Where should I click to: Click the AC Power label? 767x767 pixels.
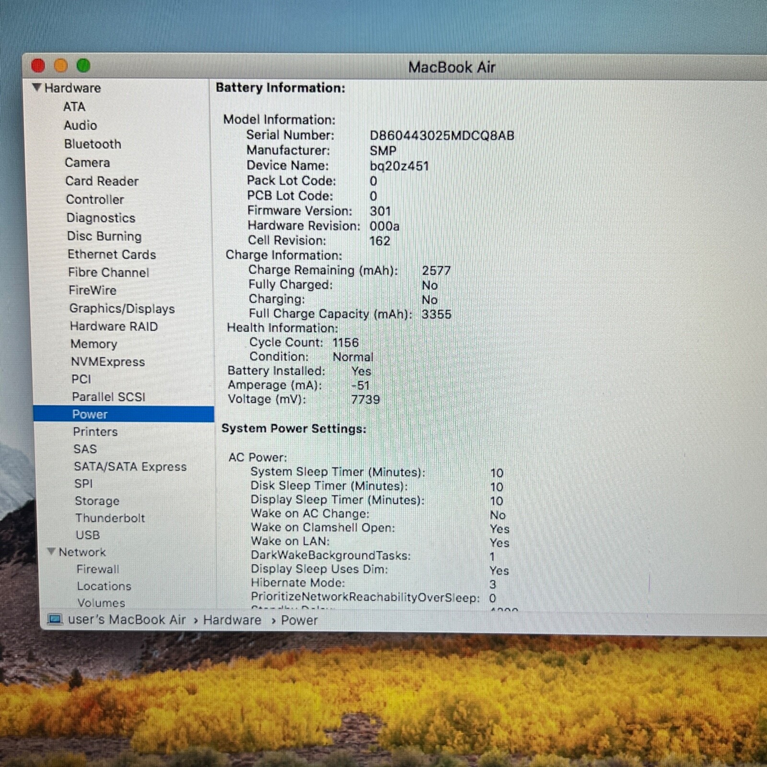[257, 457]
